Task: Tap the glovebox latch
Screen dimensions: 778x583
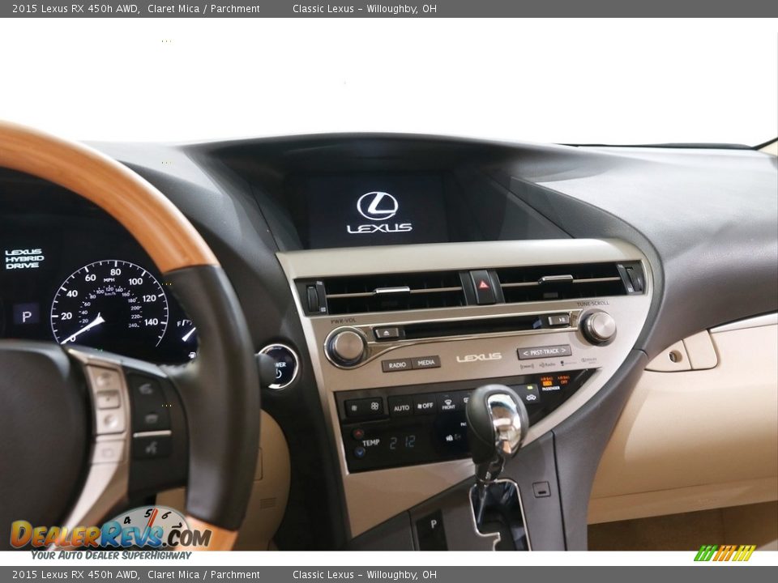Action: pyautogui.click(x=675, y=355)
